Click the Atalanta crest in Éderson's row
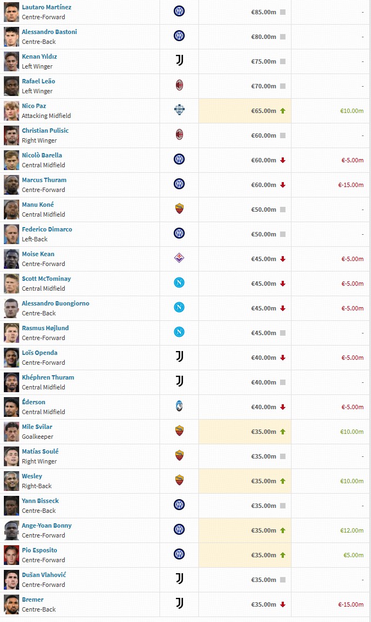The height and width of the screenshot is (622, 371). [179, 406]
